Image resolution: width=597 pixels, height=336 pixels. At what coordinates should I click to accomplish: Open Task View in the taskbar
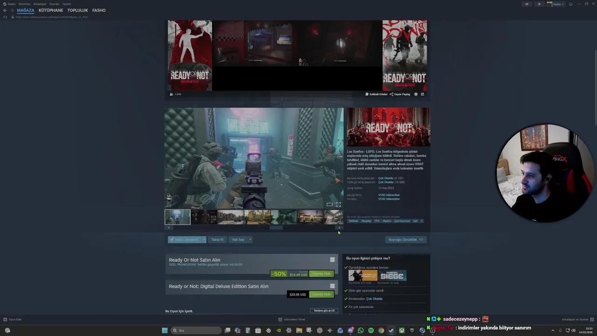227,330
